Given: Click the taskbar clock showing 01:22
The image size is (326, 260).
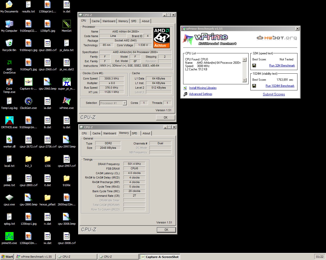Looking at the screenshot, I should (320, 257).
